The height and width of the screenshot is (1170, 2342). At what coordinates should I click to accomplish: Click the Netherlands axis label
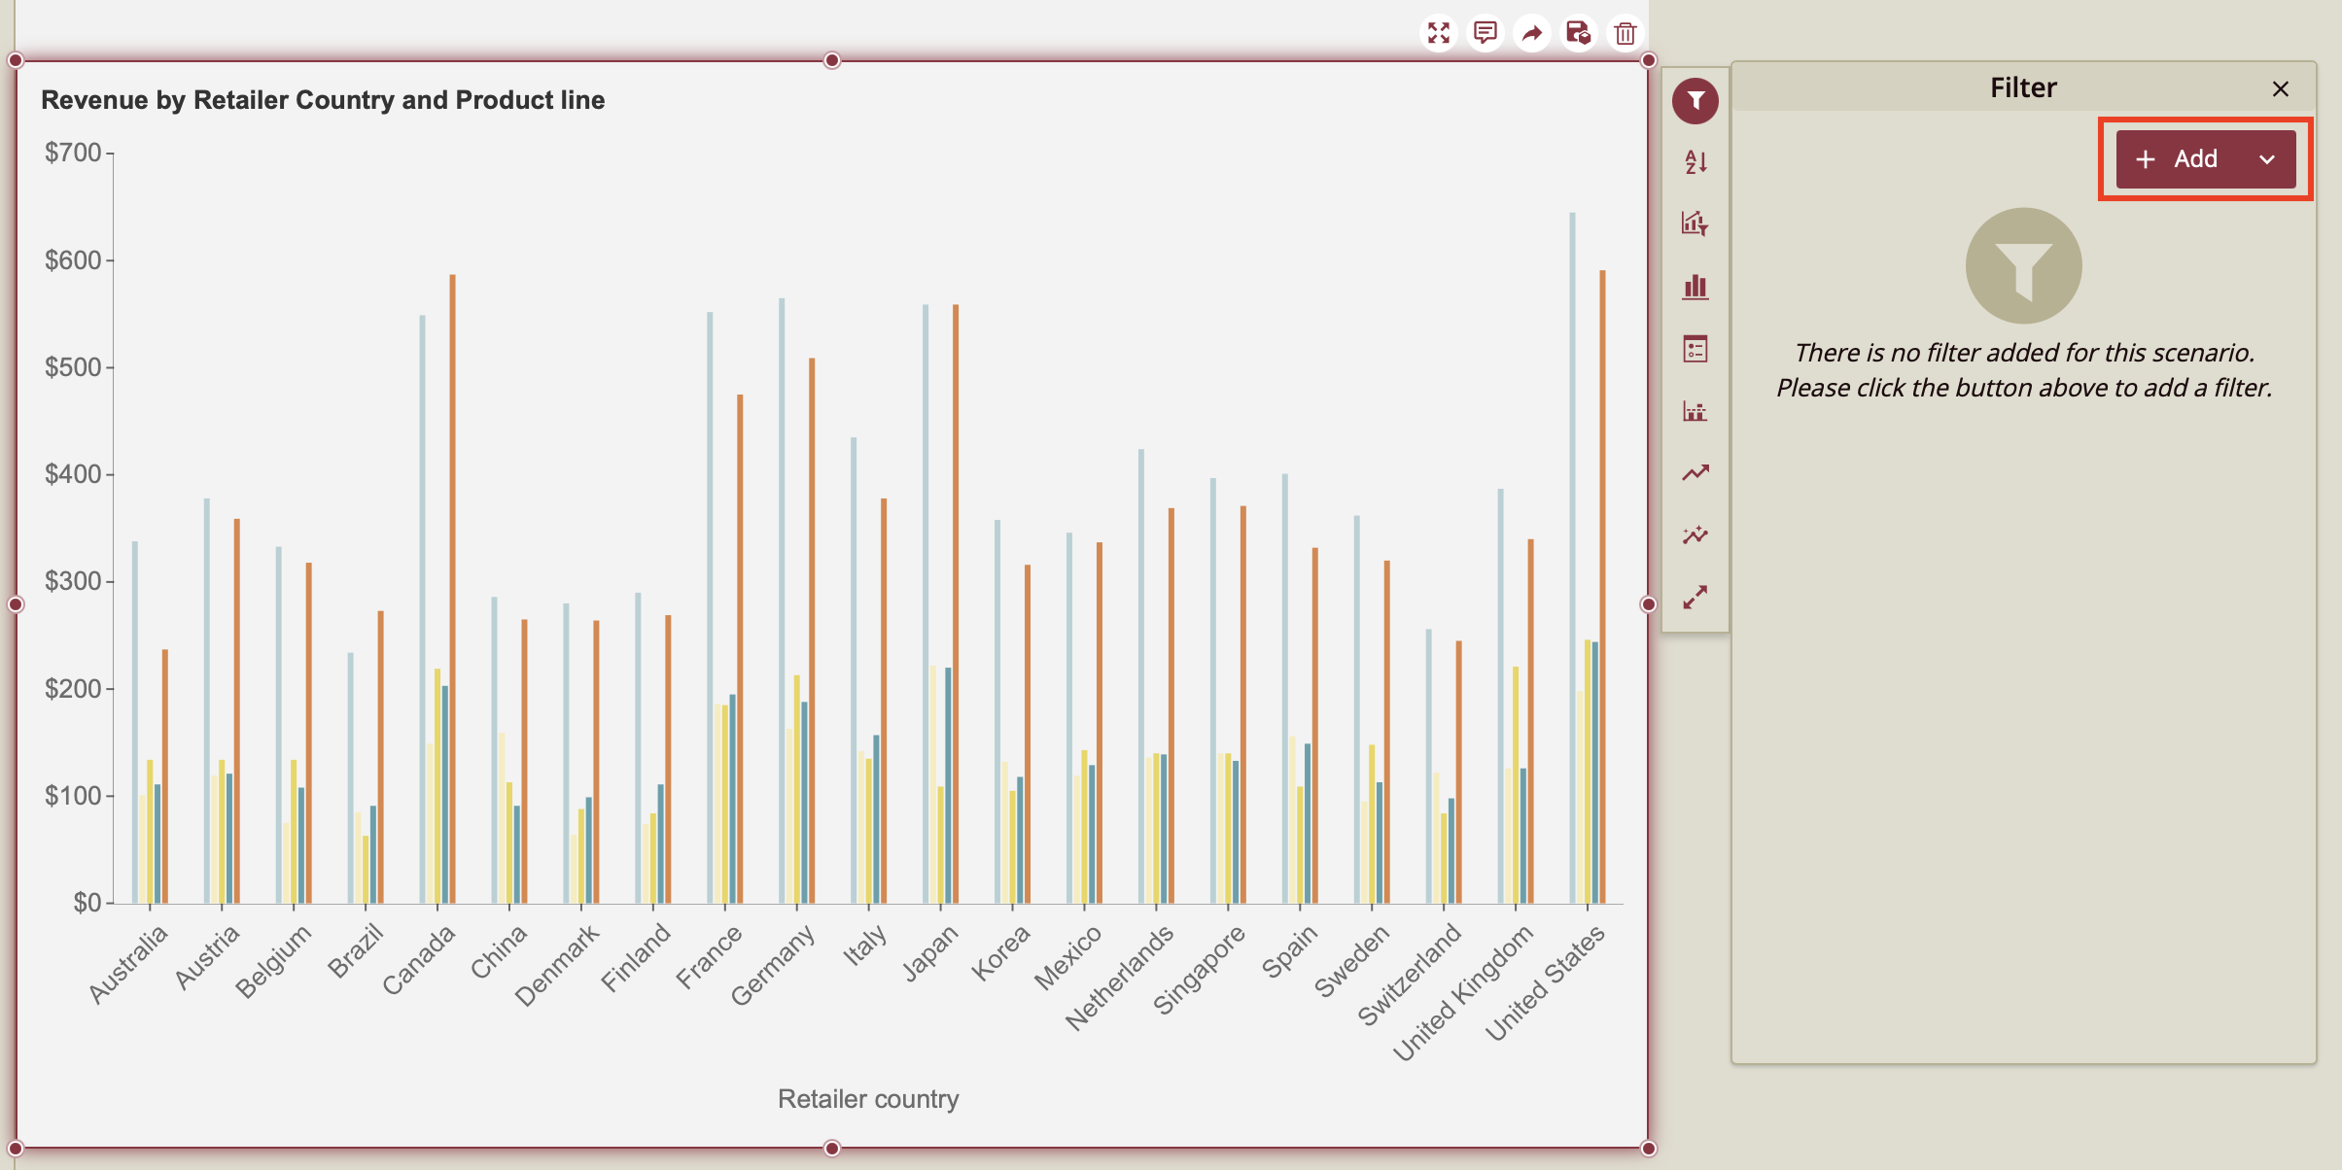click(x=1119, y=978)
